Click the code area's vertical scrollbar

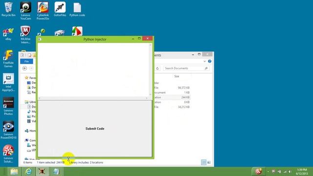point(150,70)
